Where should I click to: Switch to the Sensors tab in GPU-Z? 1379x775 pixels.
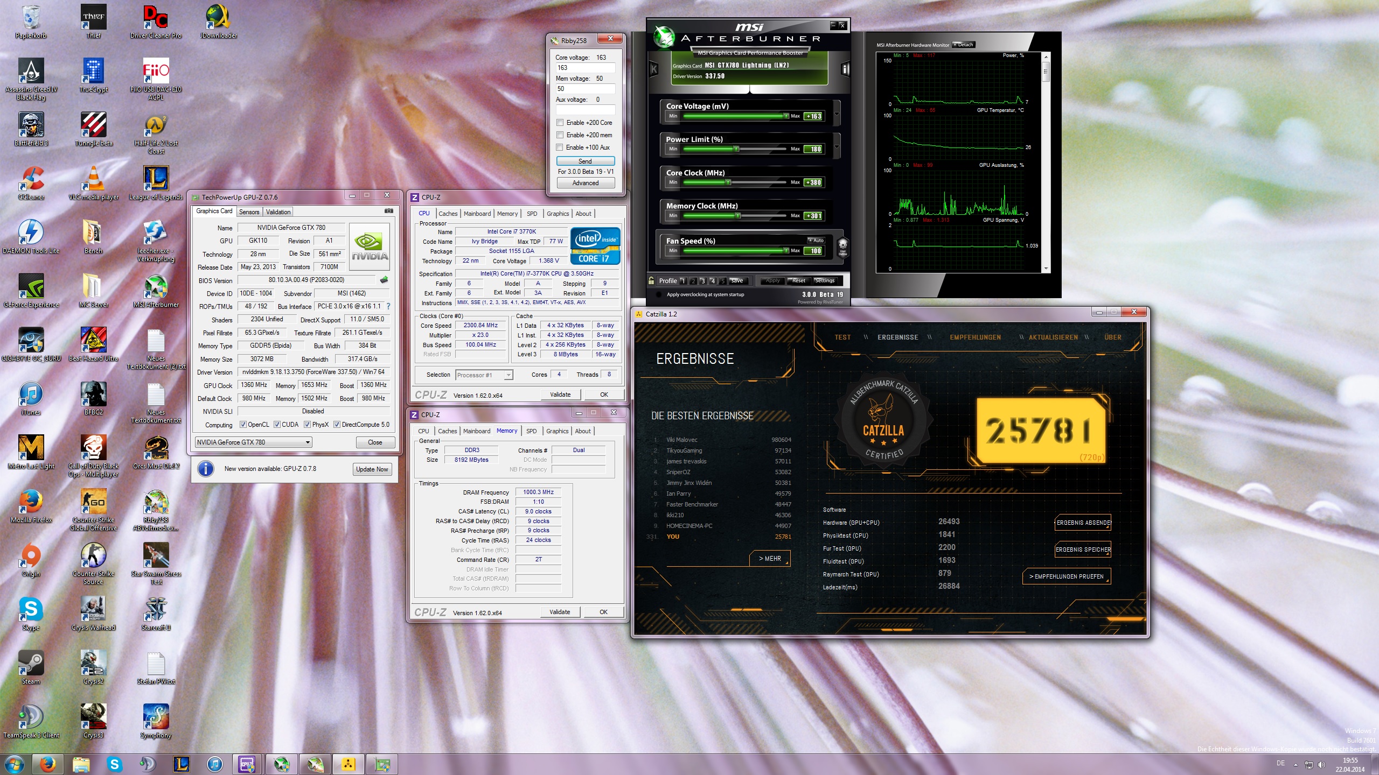pyautogui.click(x=249, y=212)
